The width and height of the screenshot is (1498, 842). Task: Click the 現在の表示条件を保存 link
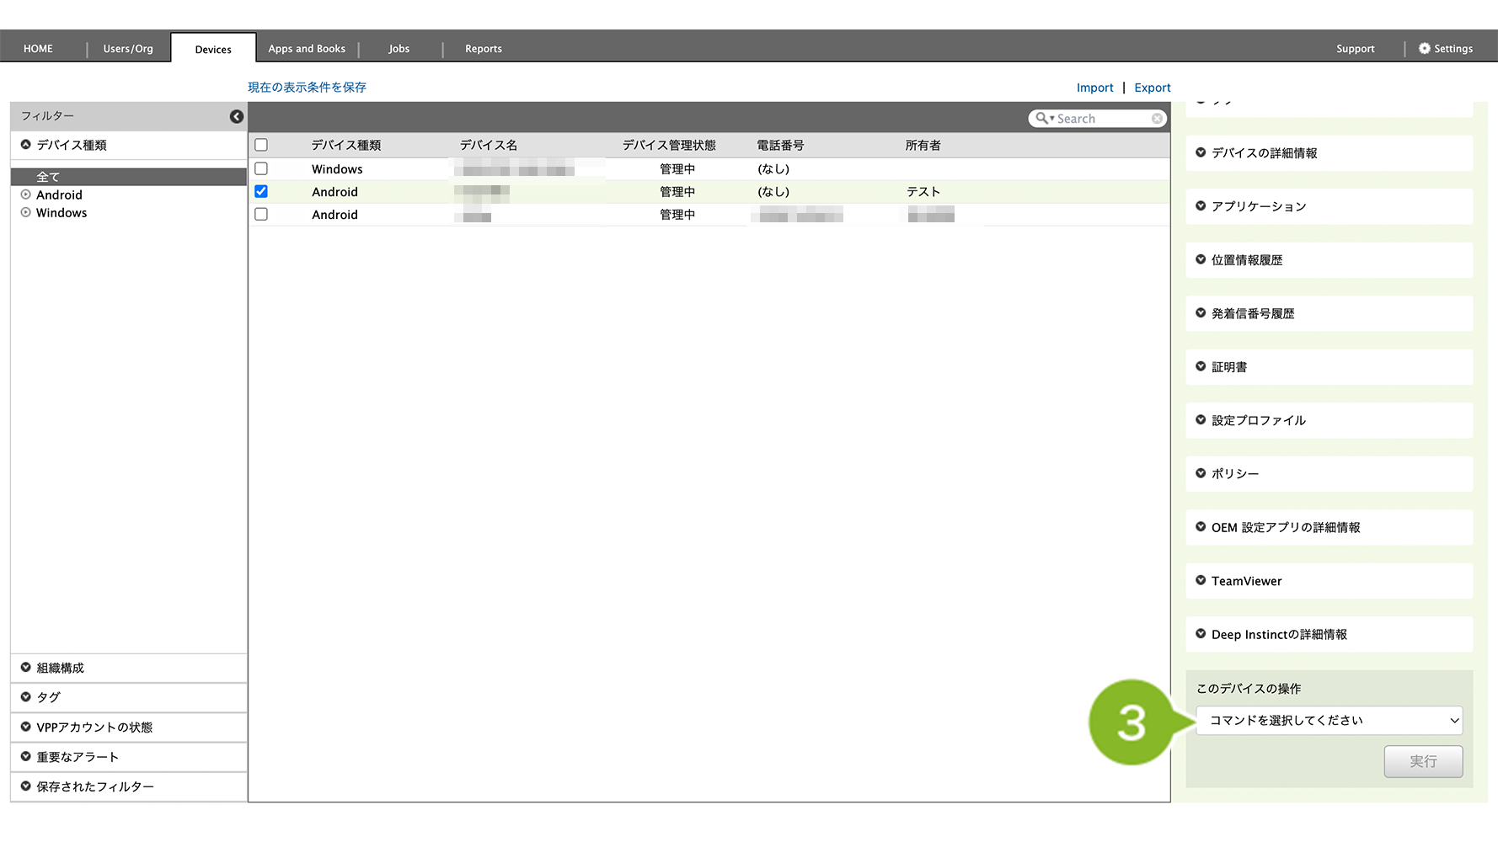(307, 88)
